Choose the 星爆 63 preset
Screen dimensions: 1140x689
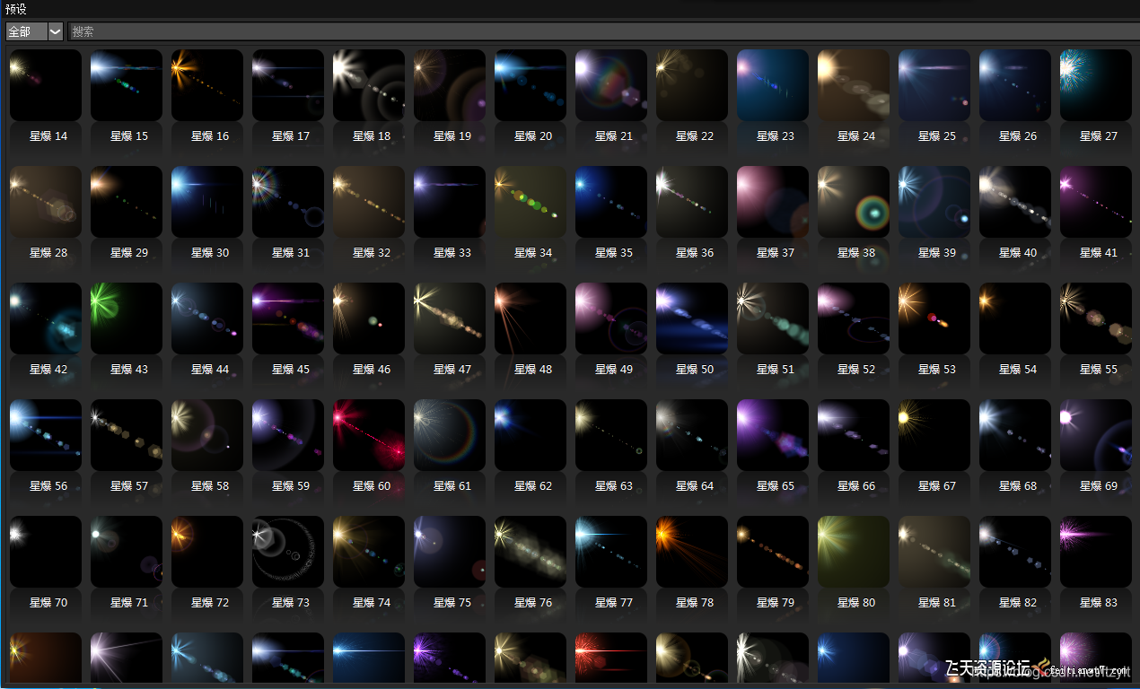(x=611, y=435)
